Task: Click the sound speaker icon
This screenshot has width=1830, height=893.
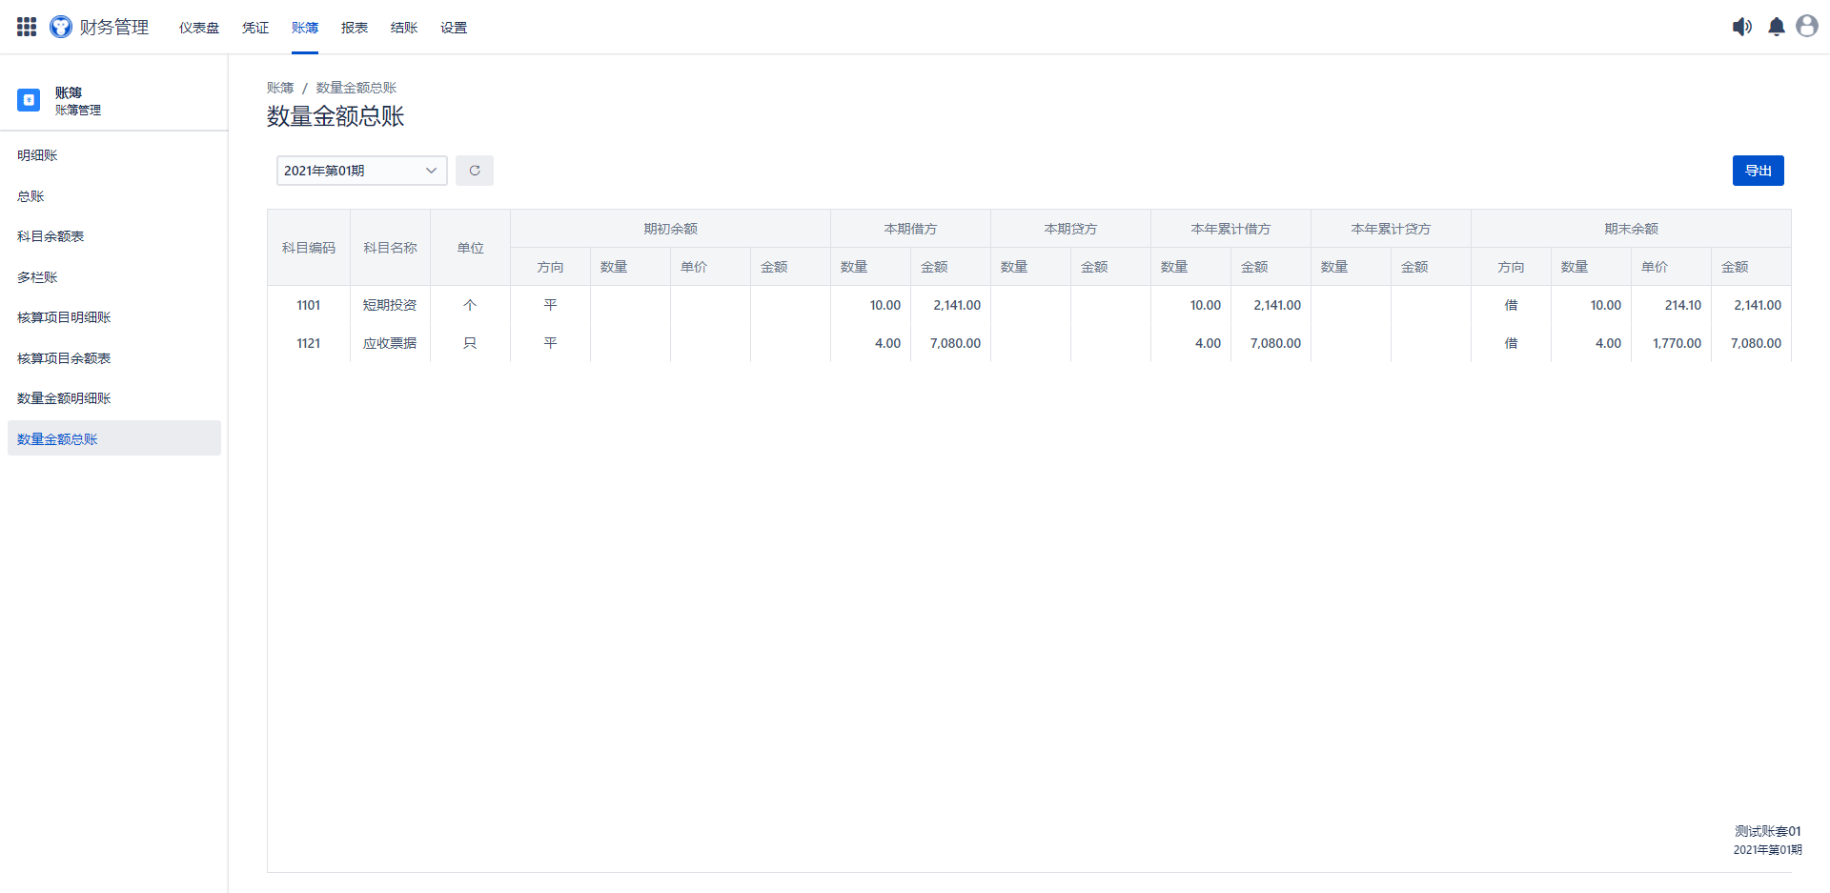Action: click(x=1741, y=27)
